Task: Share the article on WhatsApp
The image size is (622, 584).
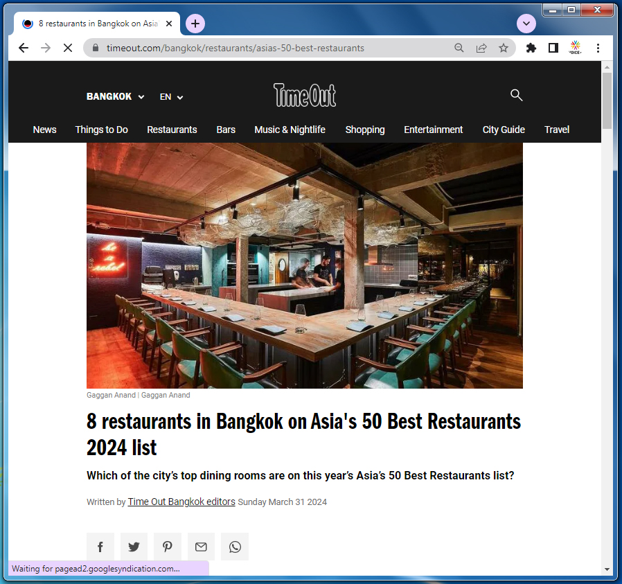Action: click(x=235, y=547)
